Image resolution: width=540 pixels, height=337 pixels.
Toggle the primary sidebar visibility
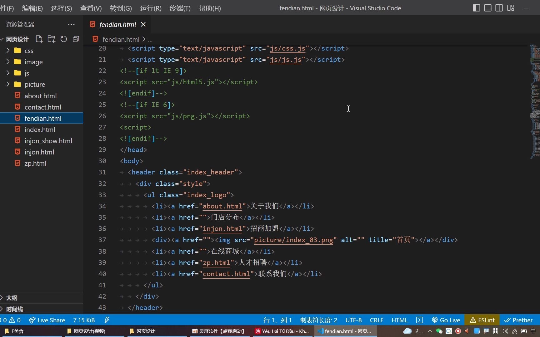476,8
